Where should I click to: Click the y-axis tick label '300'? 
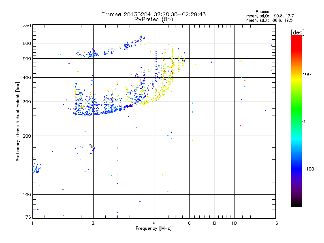click(27, 102)
